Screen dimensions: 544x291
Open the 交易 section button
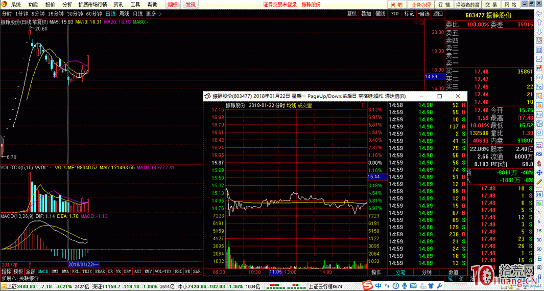point(491,5)
